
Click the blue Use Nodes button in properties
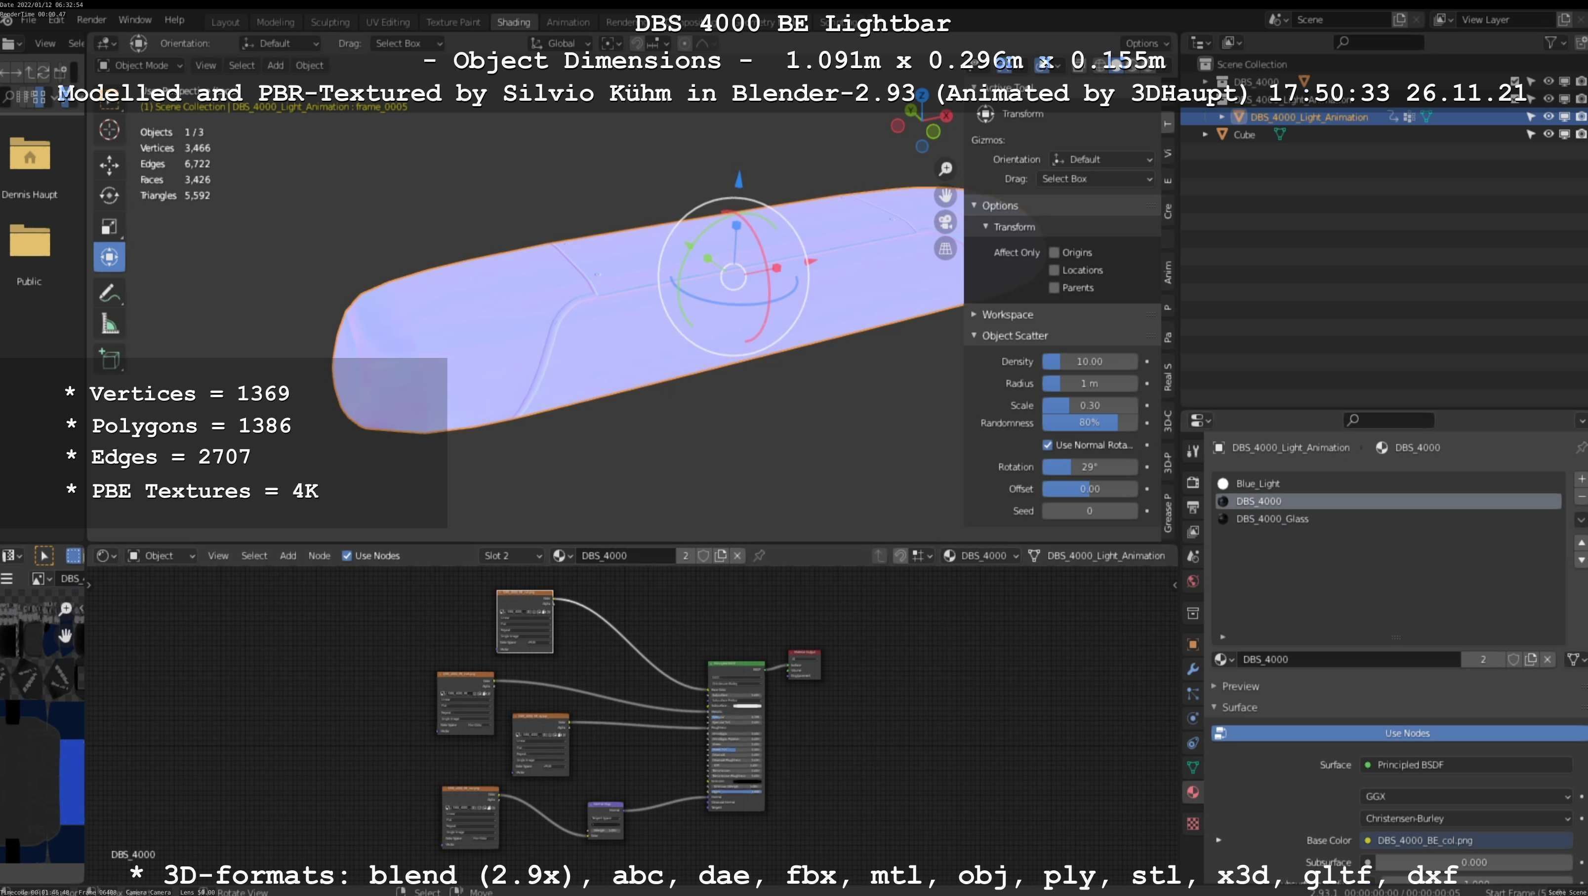pos(1400,733)
